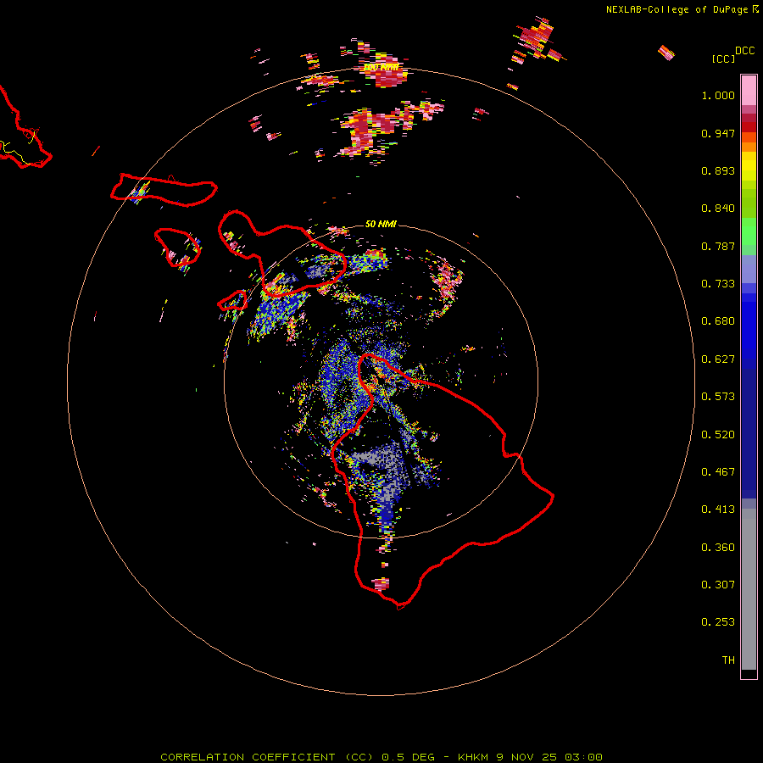763x763 pixels.
Task: Click the CORRELATION COEFFICIENT (CC) caption text
Action: click(267, 757)
